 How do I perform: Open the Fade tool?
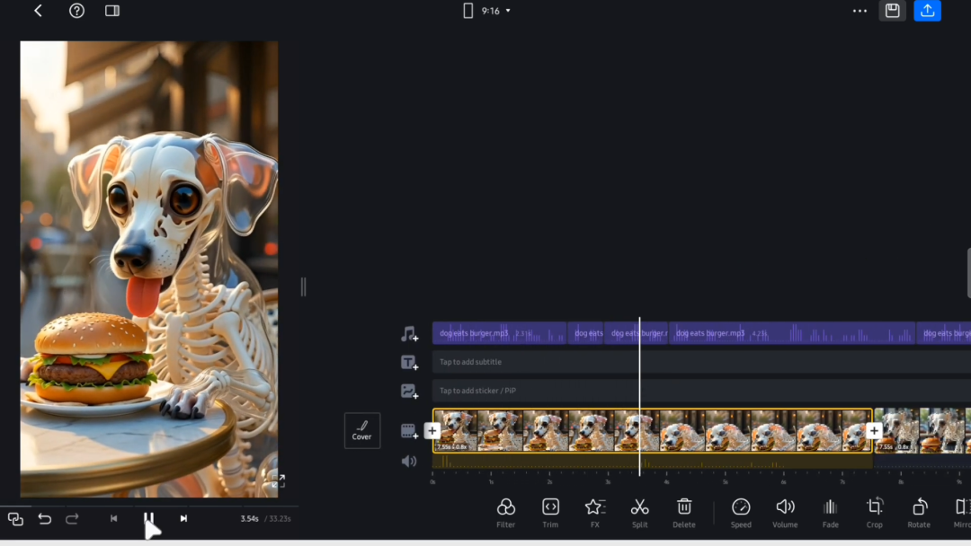(x=830, y=512)
